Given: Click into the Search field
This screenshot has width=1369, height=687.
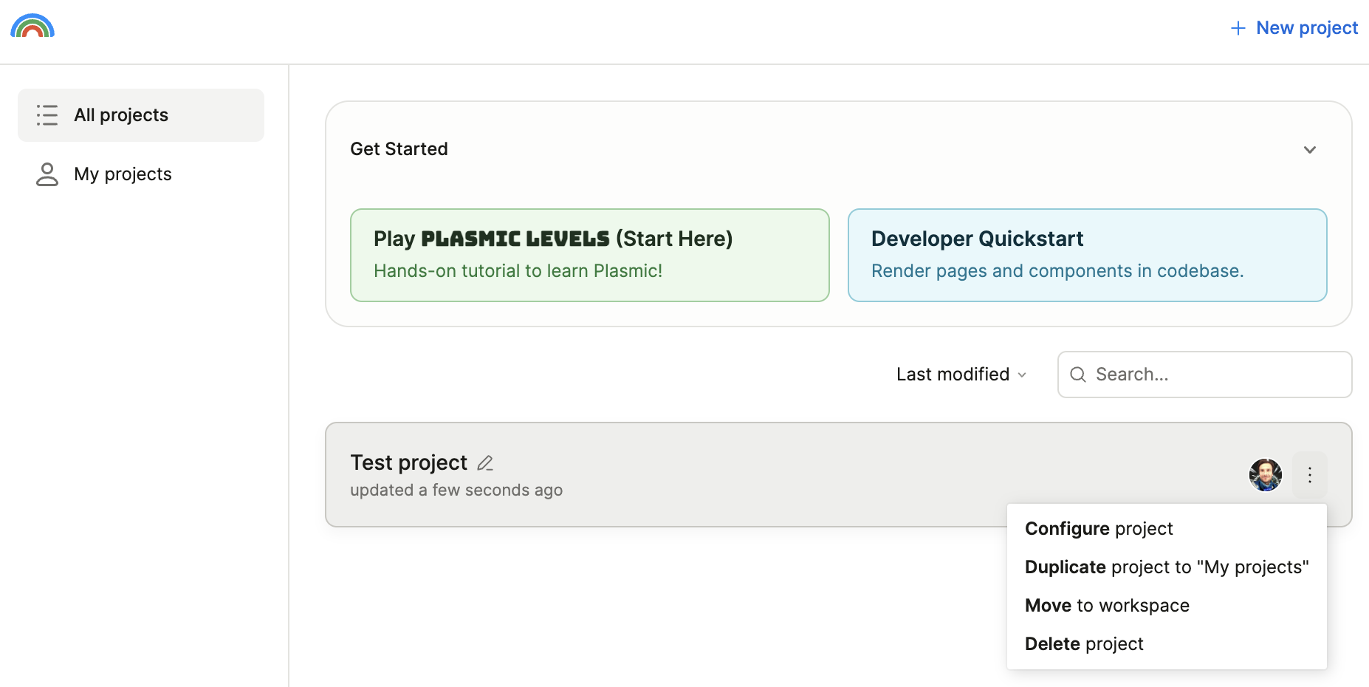Looking at the screenshot, I should (1204, 375).
